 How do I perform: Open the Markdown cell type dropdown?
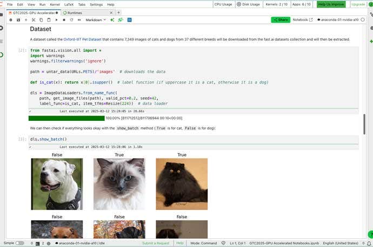(98, 20)
